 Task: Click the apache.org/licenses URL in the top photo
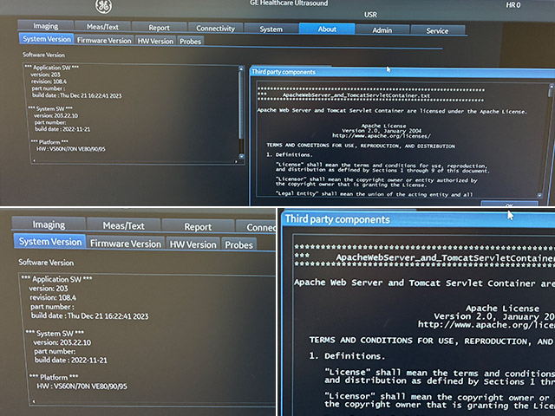382,136
